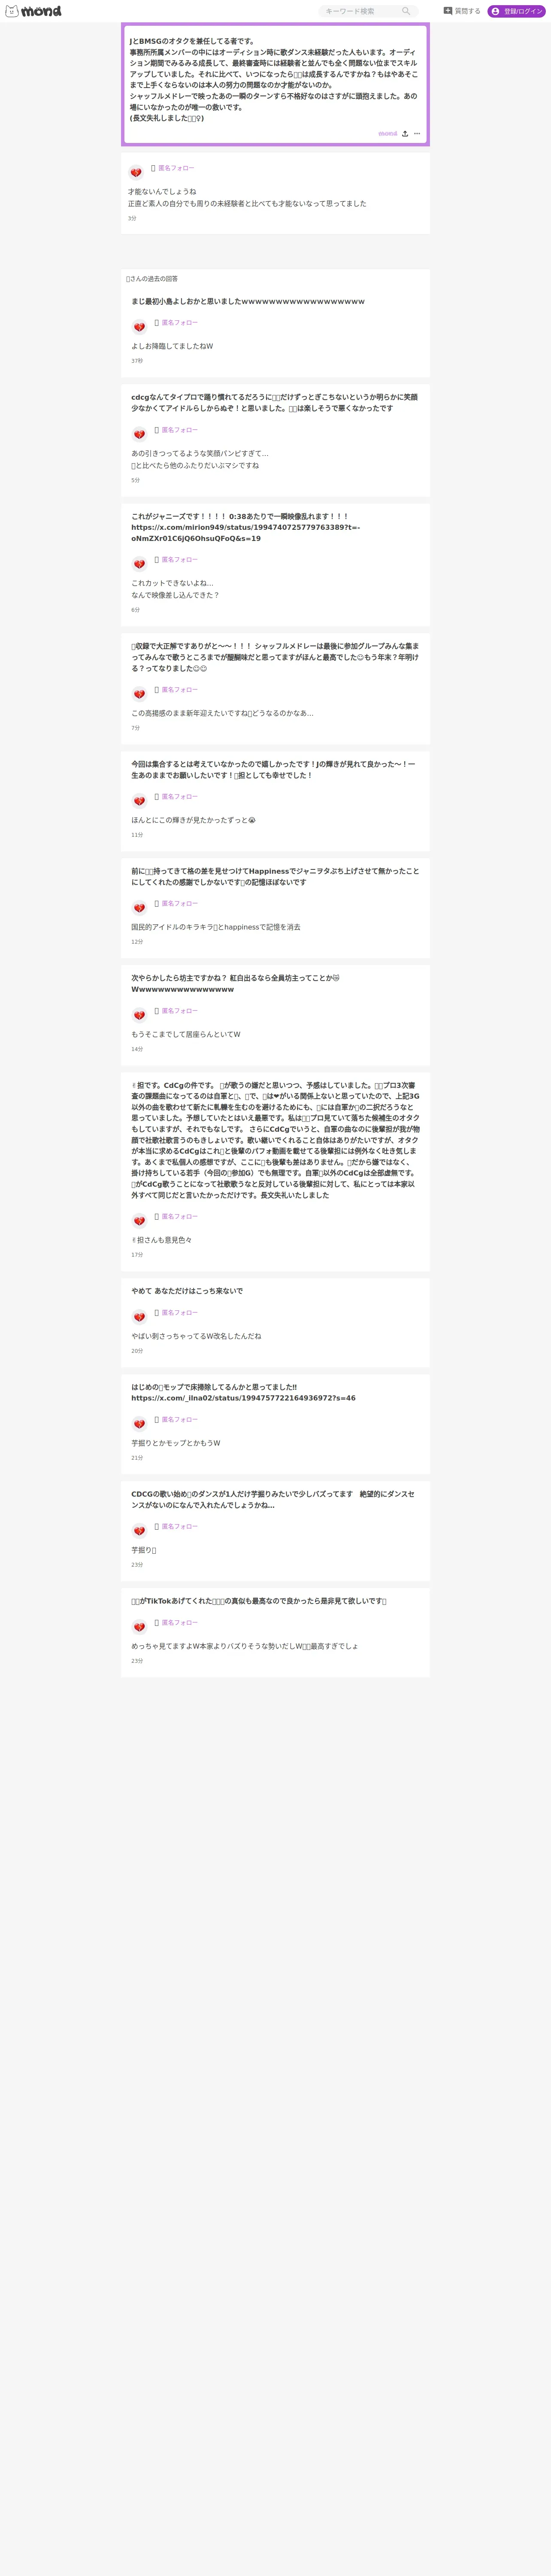Click the magnifier search icon
The image size is (551, 2576).
pos(406,11)
